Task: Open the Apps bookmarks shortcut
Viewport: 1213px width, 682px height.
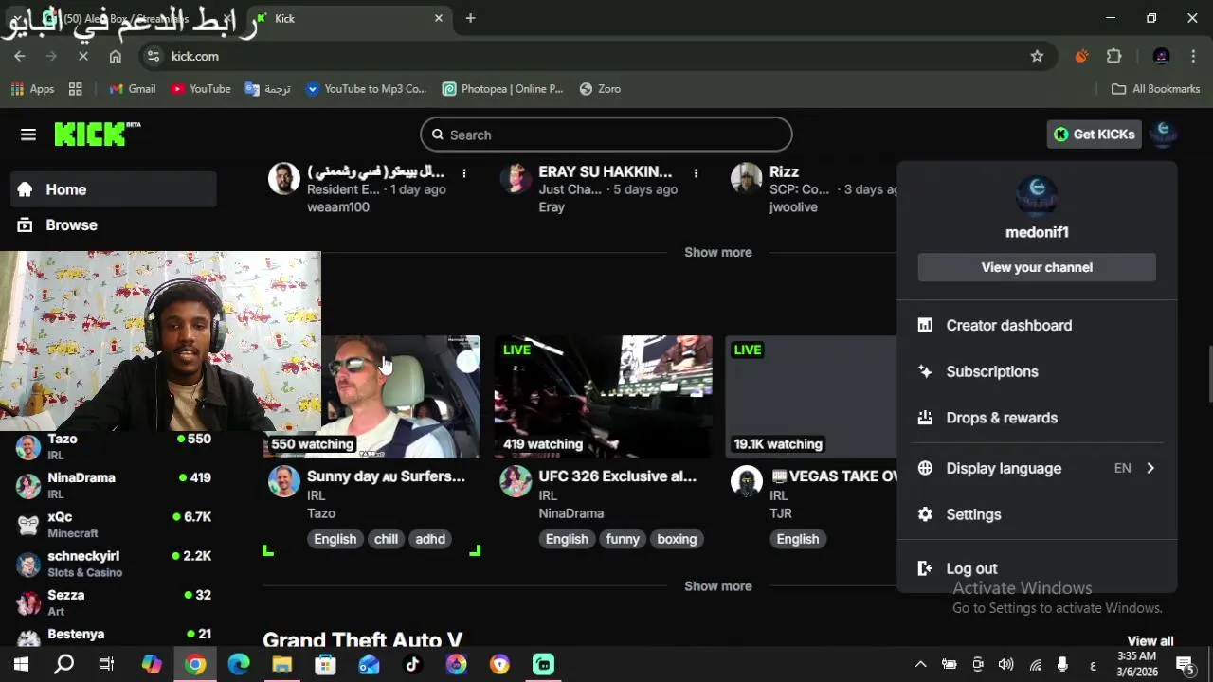Action: point(32,89)
